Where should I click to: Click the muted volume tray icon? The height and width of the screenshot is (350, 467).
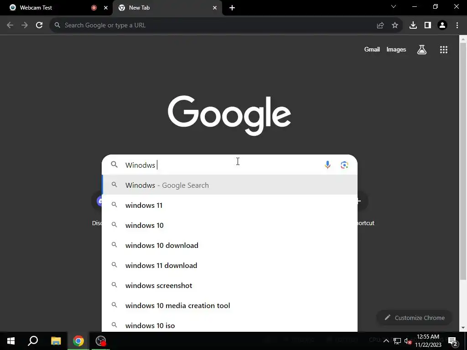tap(408, 341)
